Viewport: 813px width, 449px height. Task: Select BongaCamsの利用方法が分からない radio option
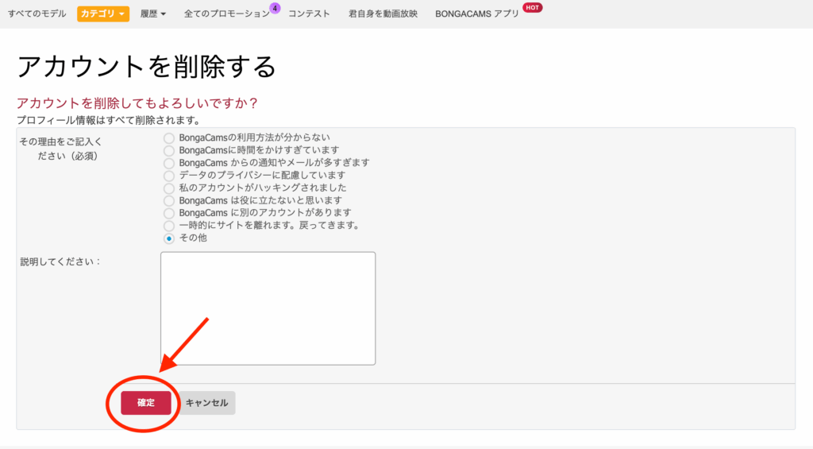point(169,138)
